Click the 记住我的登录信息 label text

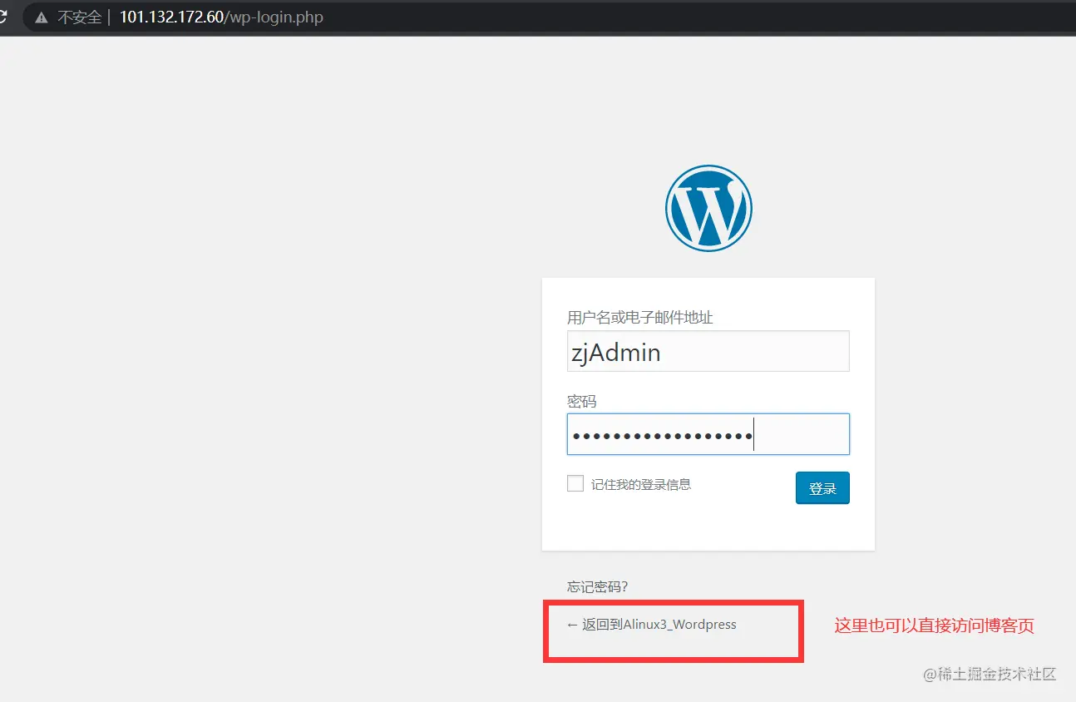(x=641, y=484)
